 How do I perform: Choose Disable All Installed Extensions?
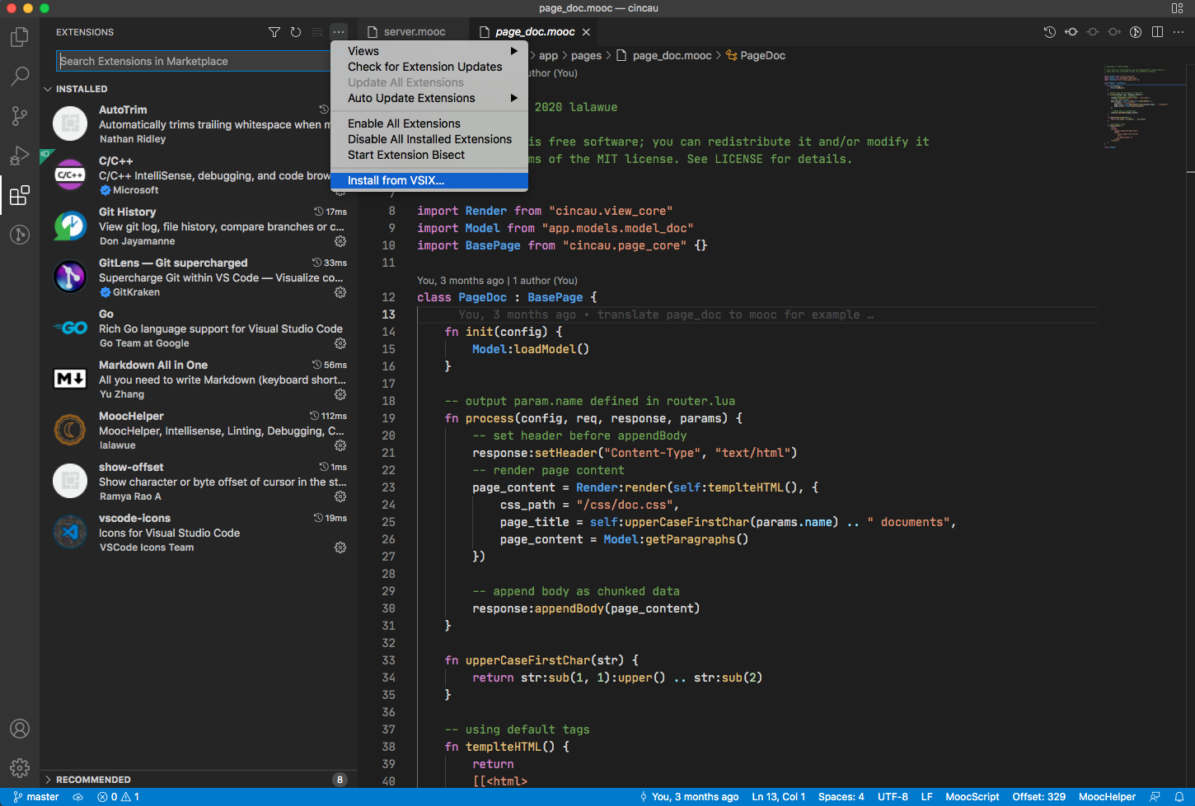[429, 139]
